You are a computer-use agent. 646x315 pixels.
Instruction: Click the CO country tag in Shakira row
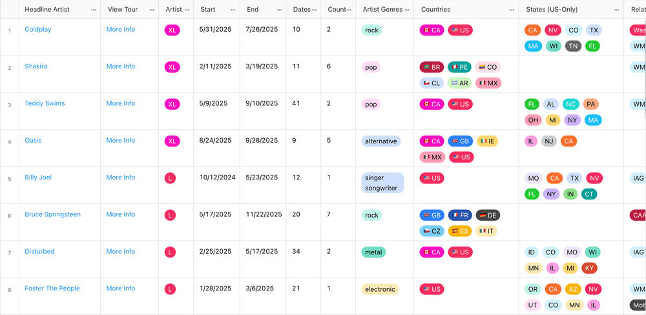(x=488, y=67)
